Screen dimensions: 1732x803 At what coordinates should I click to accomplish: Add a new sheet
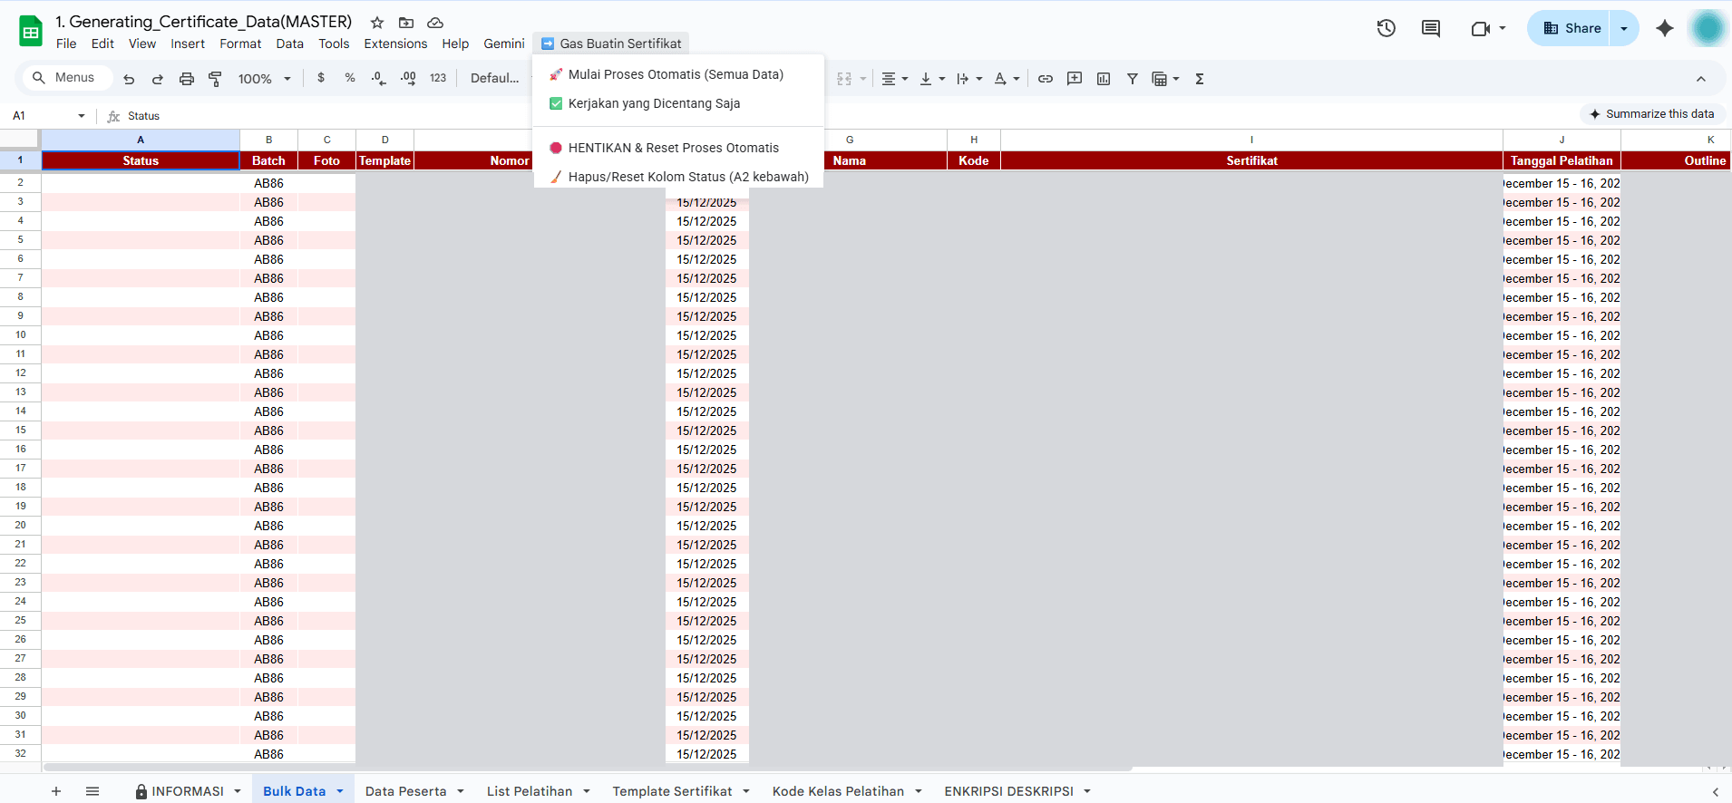pyautogui.click(x=56, y=791)
